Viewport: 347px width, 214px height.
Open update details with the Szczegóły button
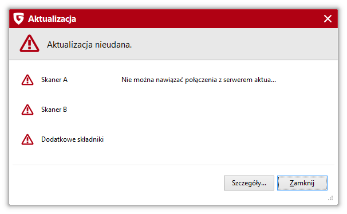(x=249, y=183)
